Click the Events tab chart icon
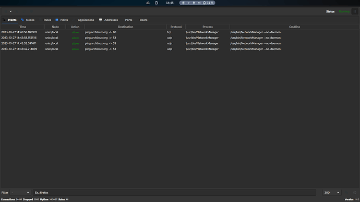The height and width of the screenshot is (202, 360). 4,20
